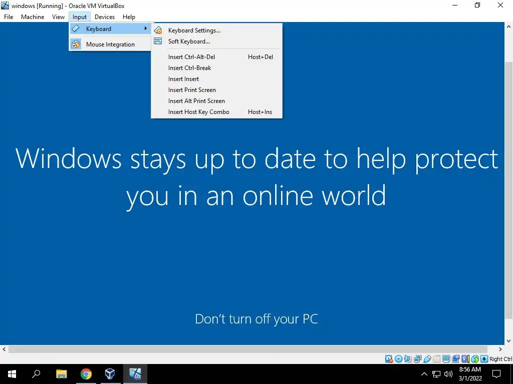Open the File menu
513x384 pixels.
[x=9, y=16]
